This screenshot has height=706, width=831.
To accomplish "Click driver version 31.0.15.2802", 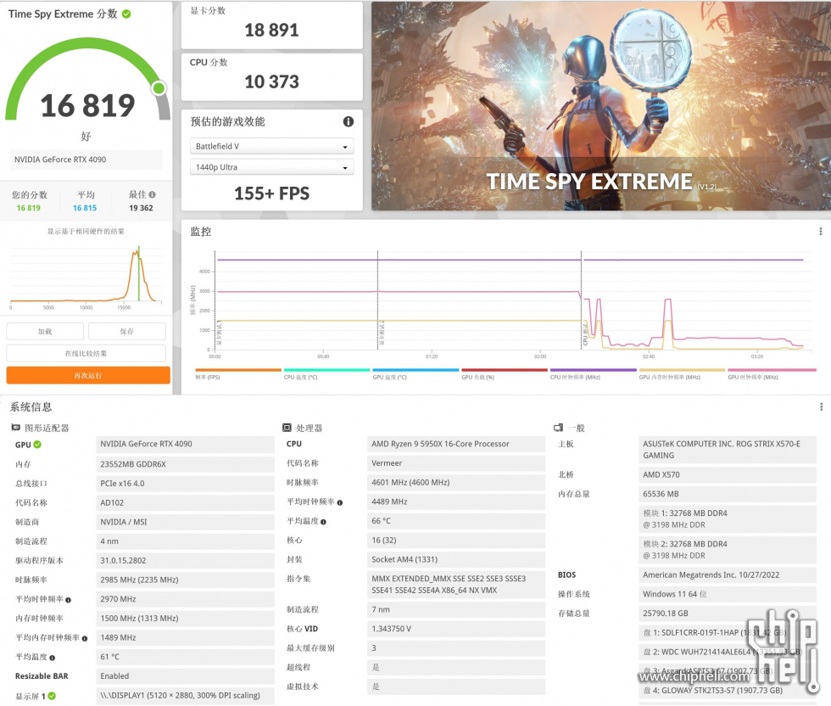I will click(185, 561).
